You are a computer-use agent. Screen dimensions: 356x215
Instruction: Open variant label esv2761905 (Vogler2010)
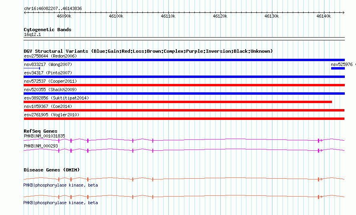pos(52,115)
